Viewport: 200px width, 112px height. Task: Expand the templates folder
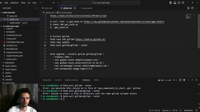pyautogui.click(x=11, y=32)
